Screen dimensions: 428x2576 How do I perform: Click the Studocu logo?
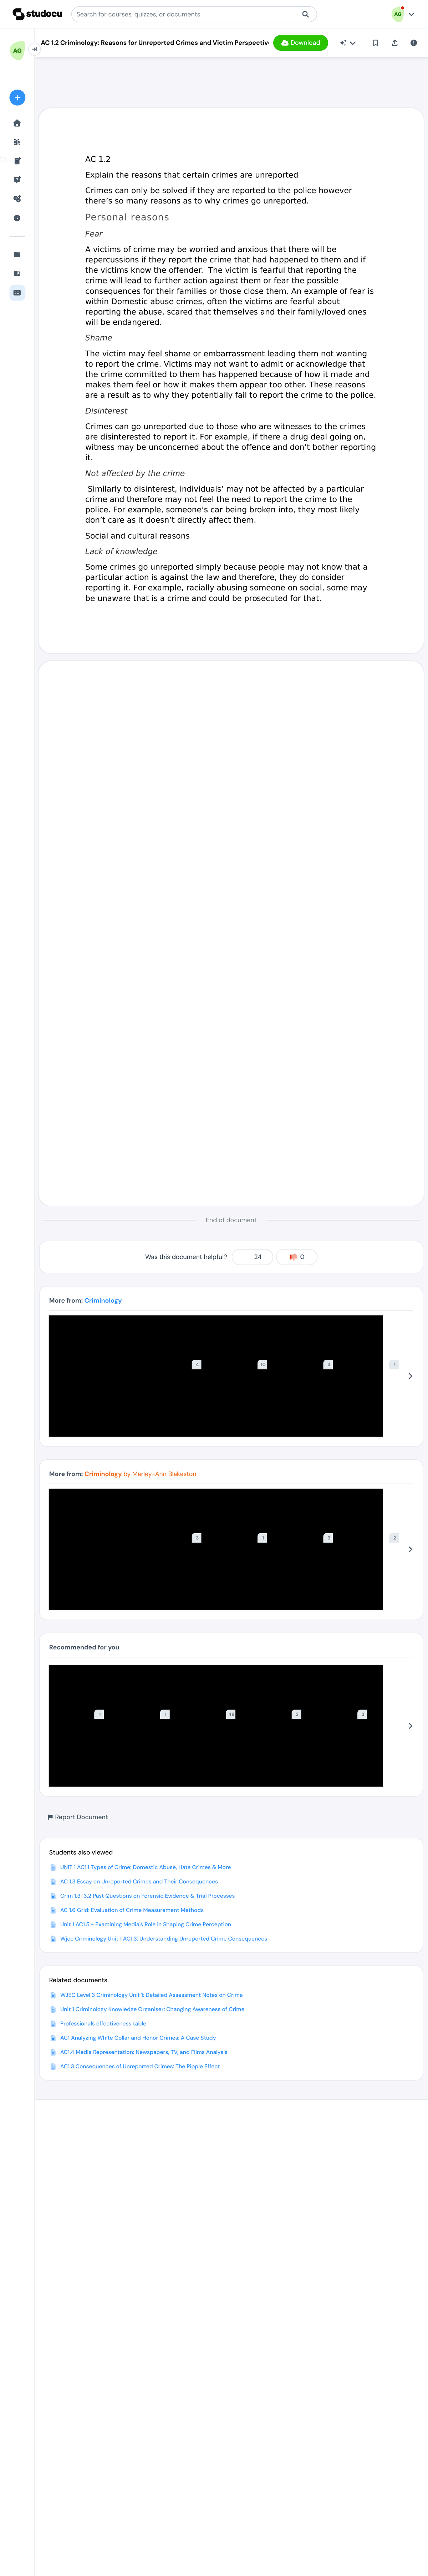click(37, 14)
